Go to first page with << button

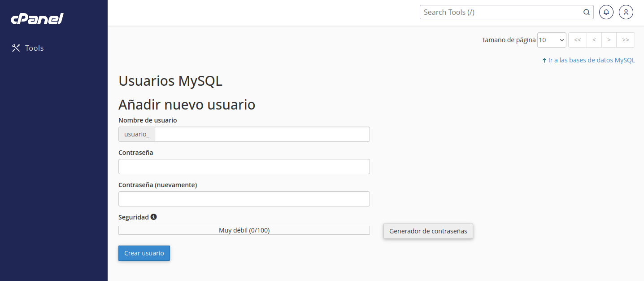tap(578, 40)
